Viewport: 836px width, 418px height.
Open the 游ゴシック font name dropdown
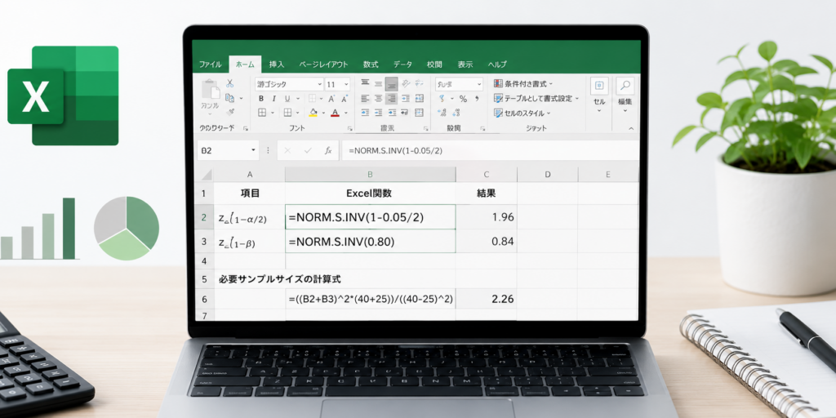pos(320,84)
